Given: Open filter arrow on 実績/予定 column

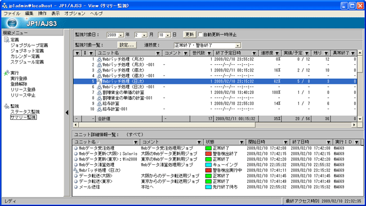Looking at the screenshot, I should point(307,53).
